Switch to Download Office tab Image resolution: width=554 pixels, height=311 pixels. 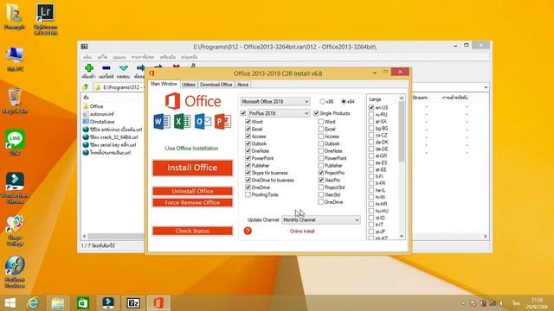tap(216, 85)
